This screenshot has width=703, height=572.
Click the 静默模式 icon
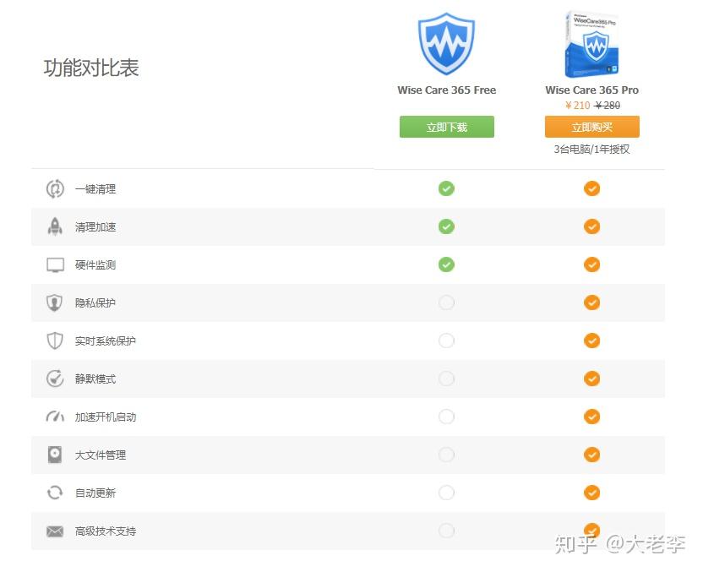point(55,379)
